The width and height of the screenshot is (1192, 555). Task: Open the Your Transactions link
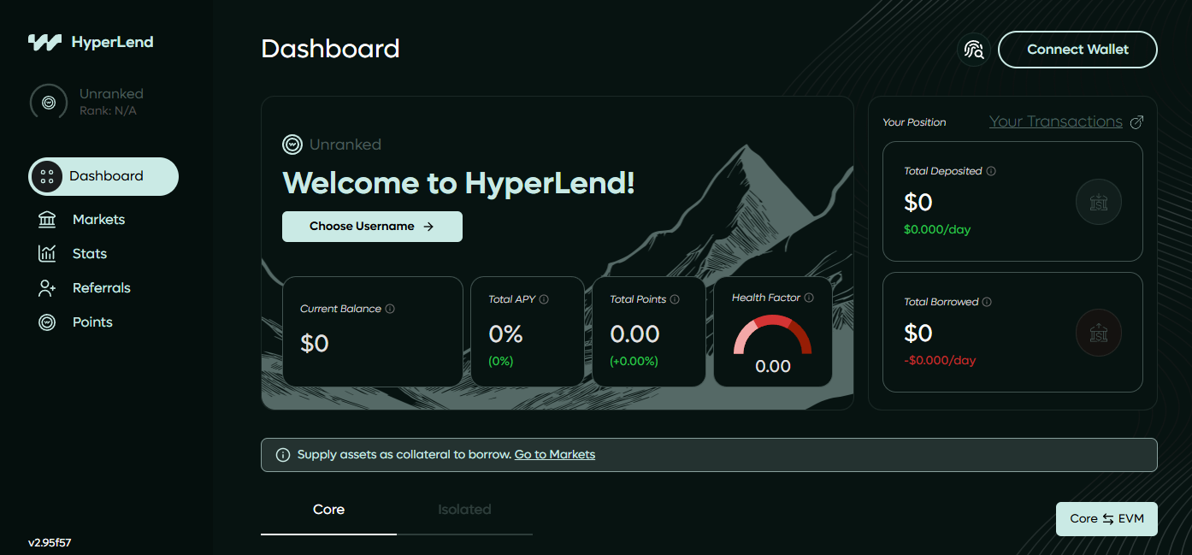click(1056, 122)
